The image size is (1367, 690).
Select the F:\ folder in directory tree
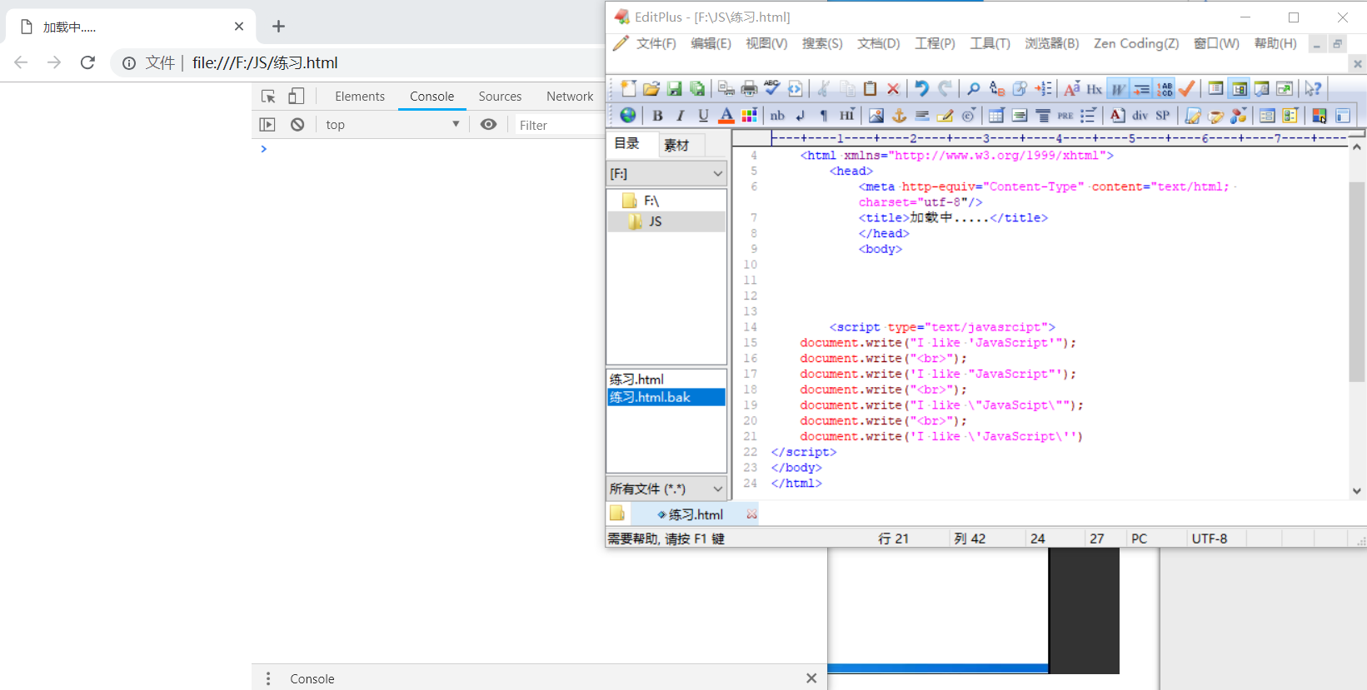pos(651,201)
